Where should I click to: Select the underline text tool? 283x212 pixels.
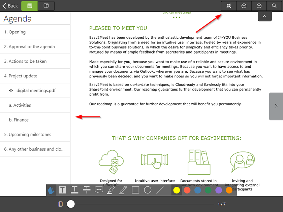click(74, 190)
